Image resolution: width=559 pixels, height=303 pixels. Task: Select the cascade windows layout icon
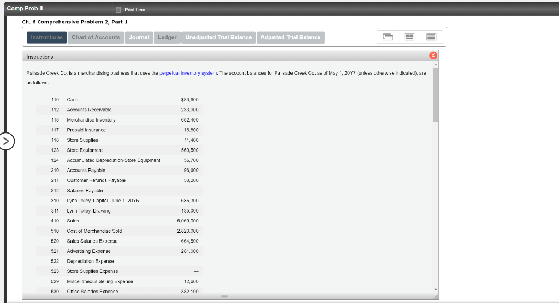click(388, 37)
